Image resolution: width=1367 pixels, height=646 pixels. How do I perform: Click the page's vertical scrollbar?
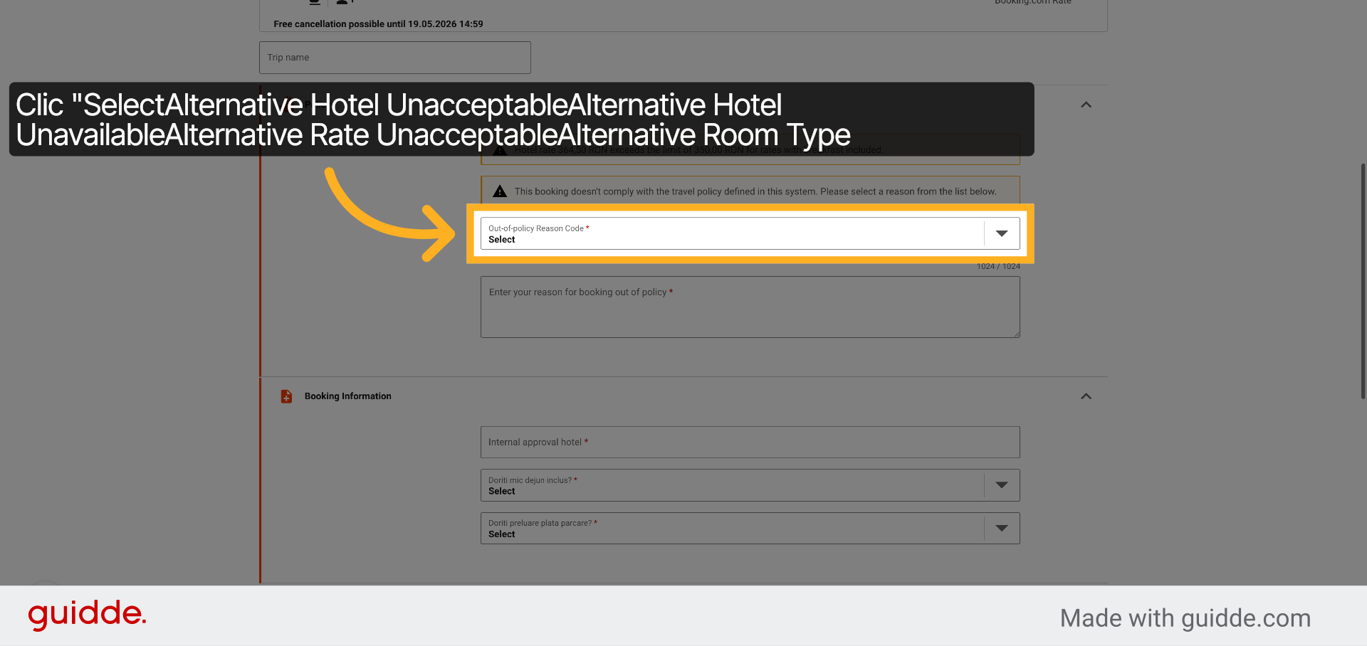pos(1363,281)
